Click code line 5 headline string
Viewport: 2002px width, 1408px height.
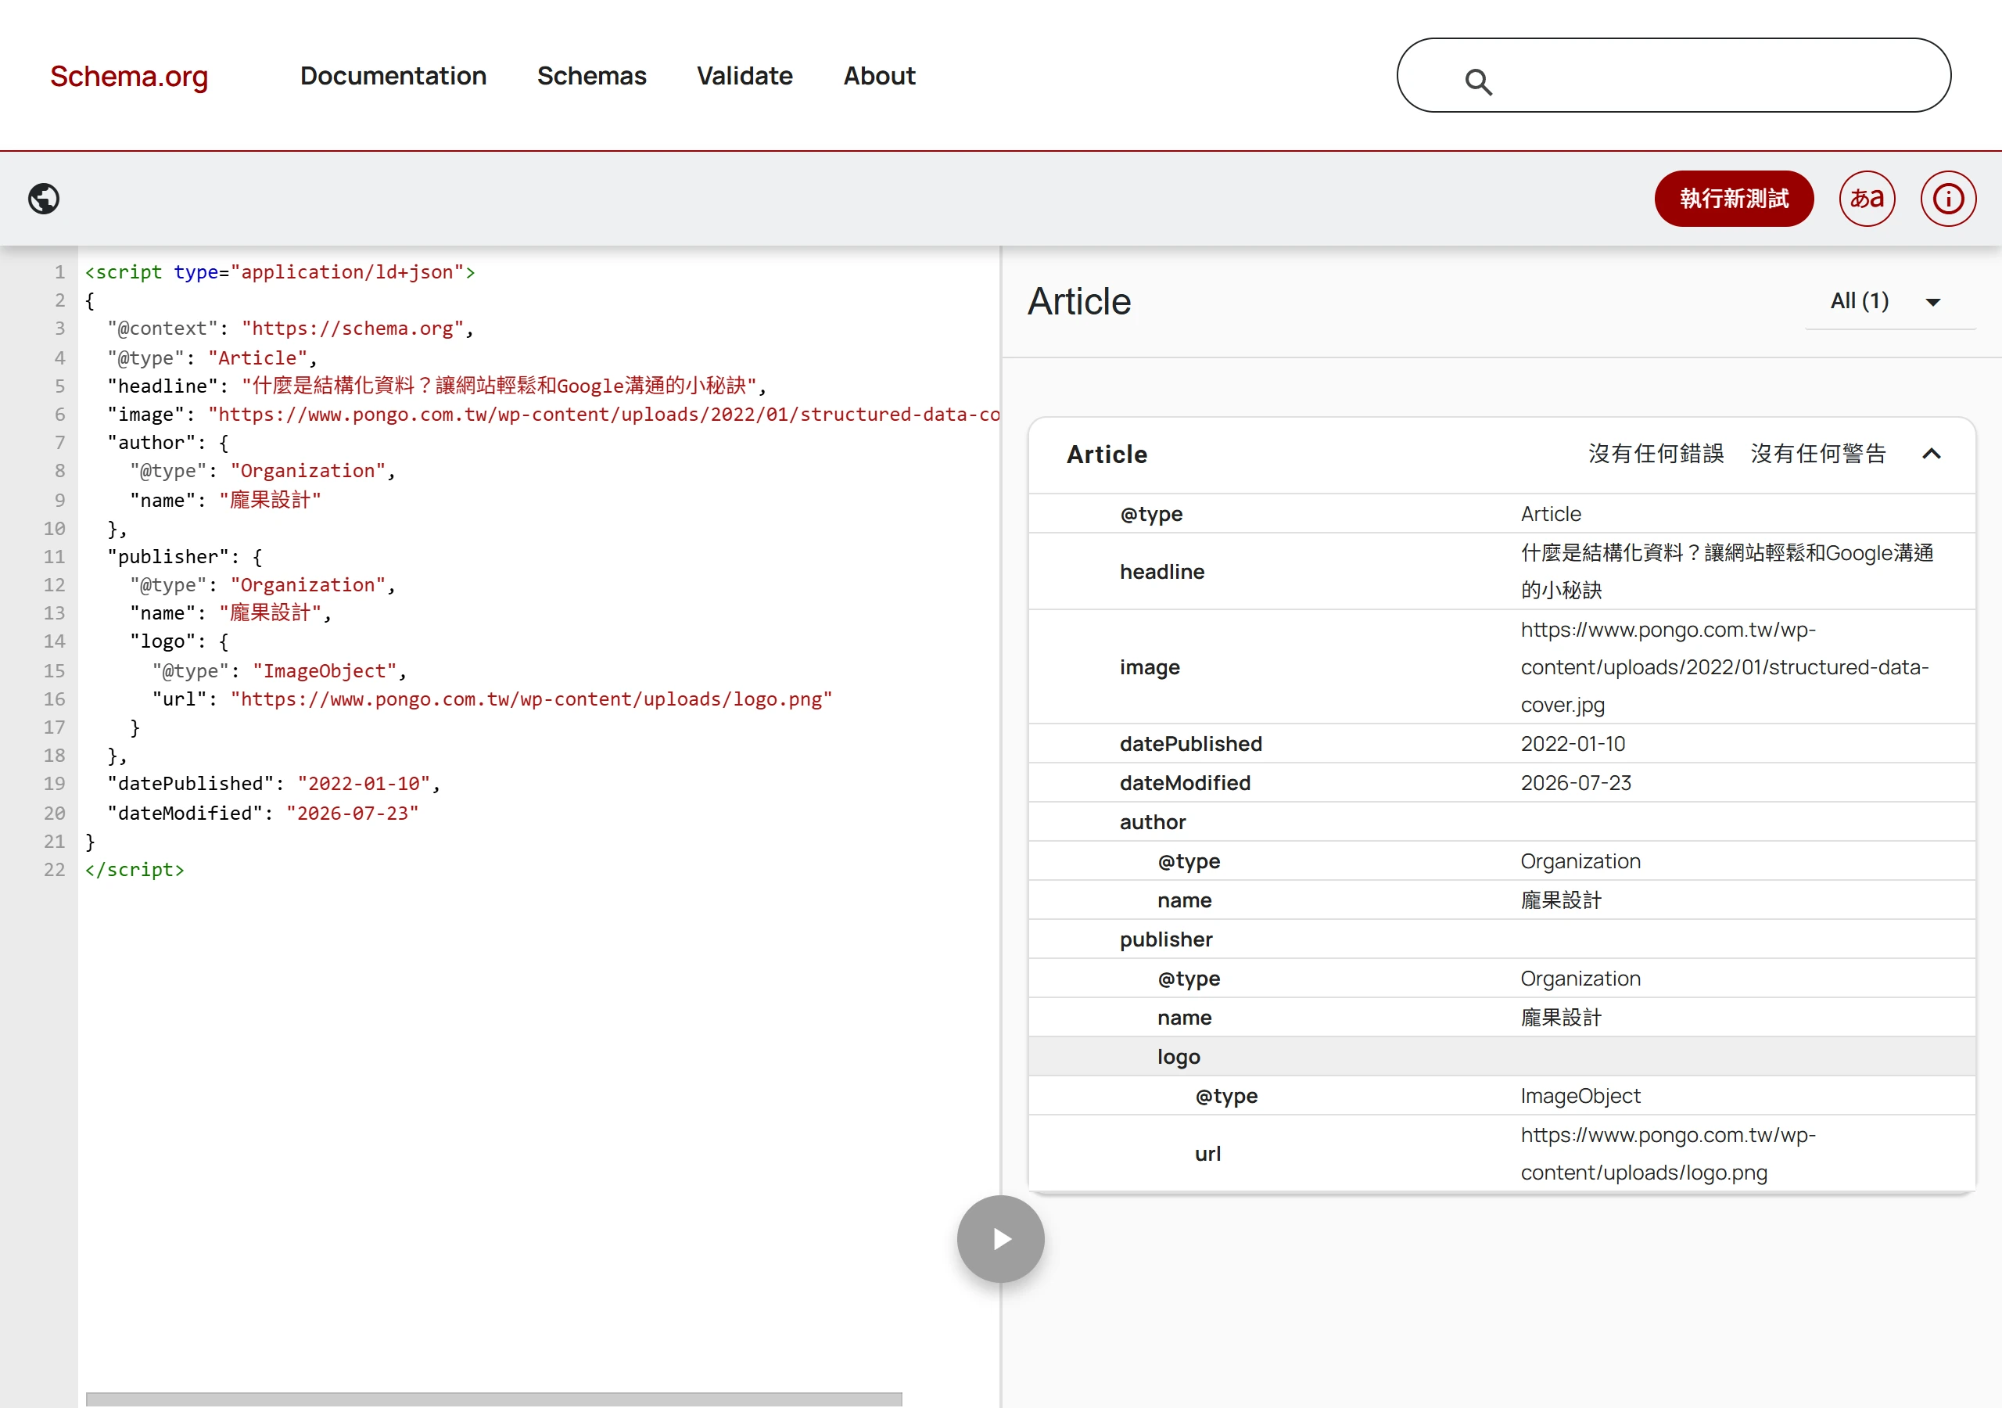click(x=499, y=386)
